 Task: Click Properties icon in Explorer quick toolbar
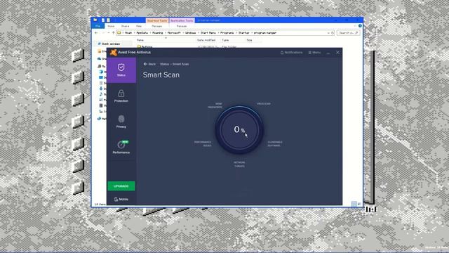(x=103, y=20)
